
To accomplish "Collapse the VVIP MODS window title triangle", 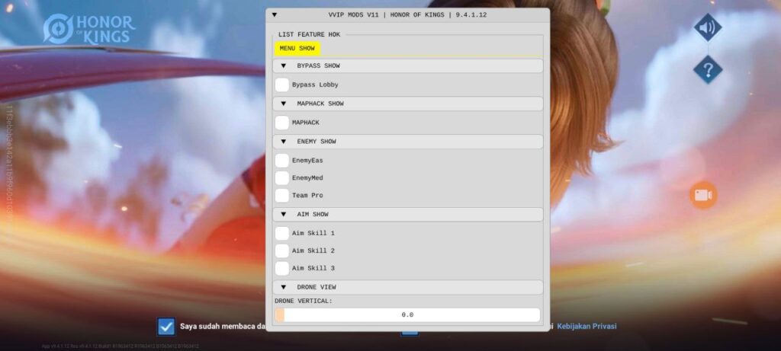I will (x=275, y=14).
